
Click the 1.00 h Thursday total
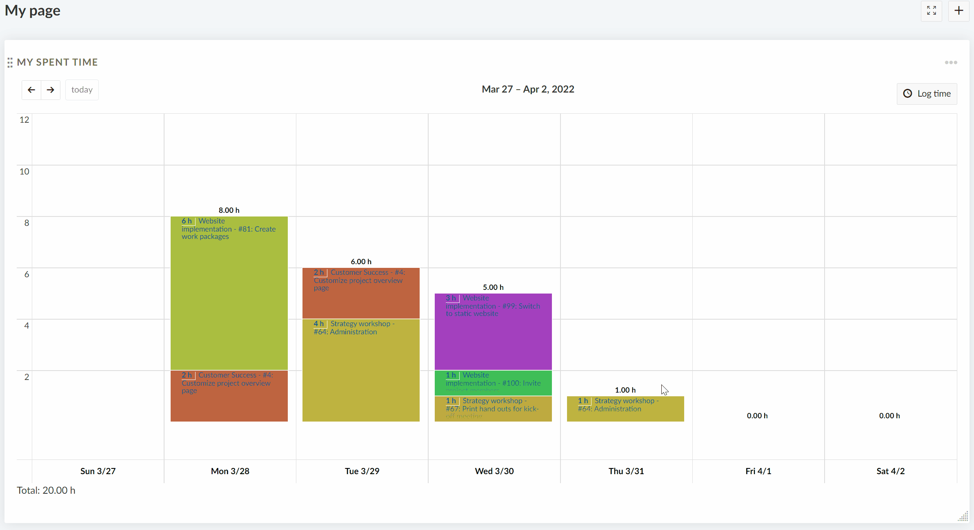625,390
